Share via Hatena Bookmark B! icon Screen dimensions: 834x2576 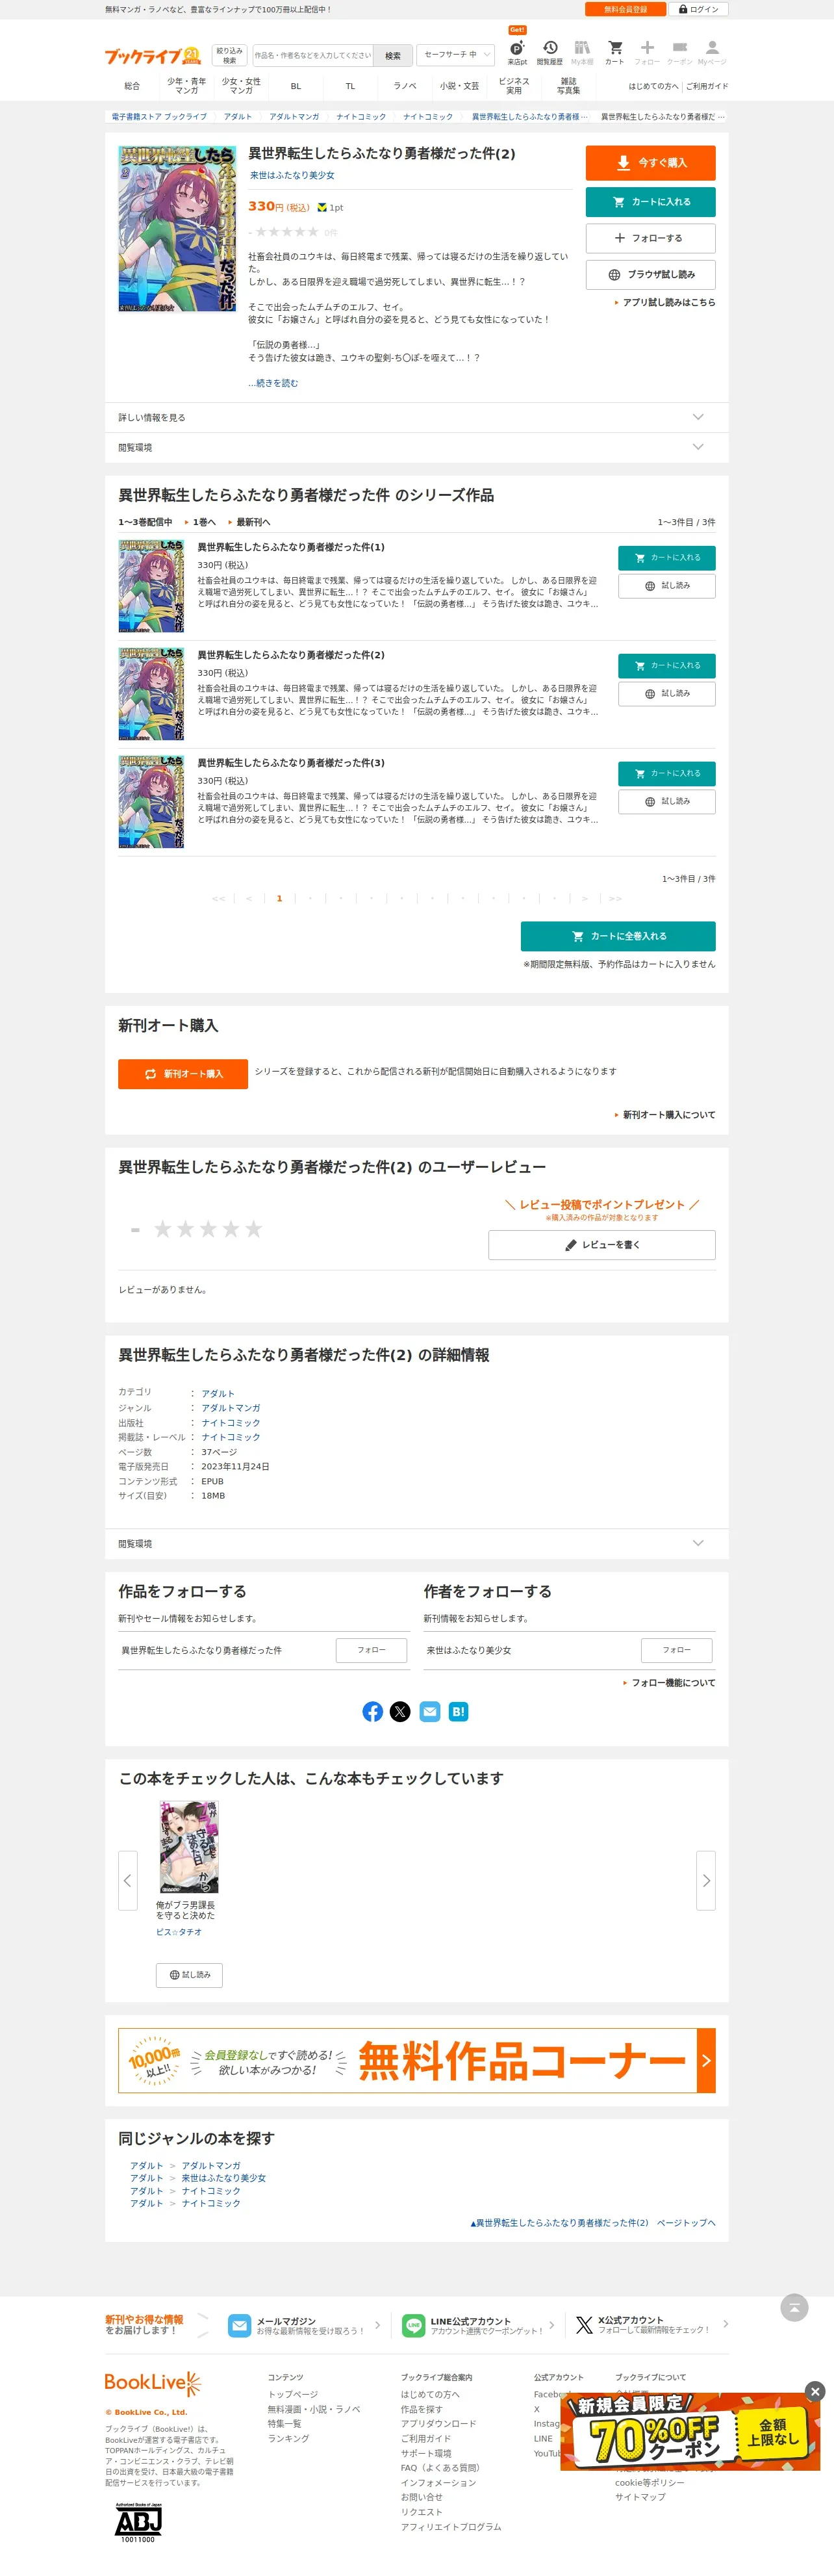coord(458,1712)
